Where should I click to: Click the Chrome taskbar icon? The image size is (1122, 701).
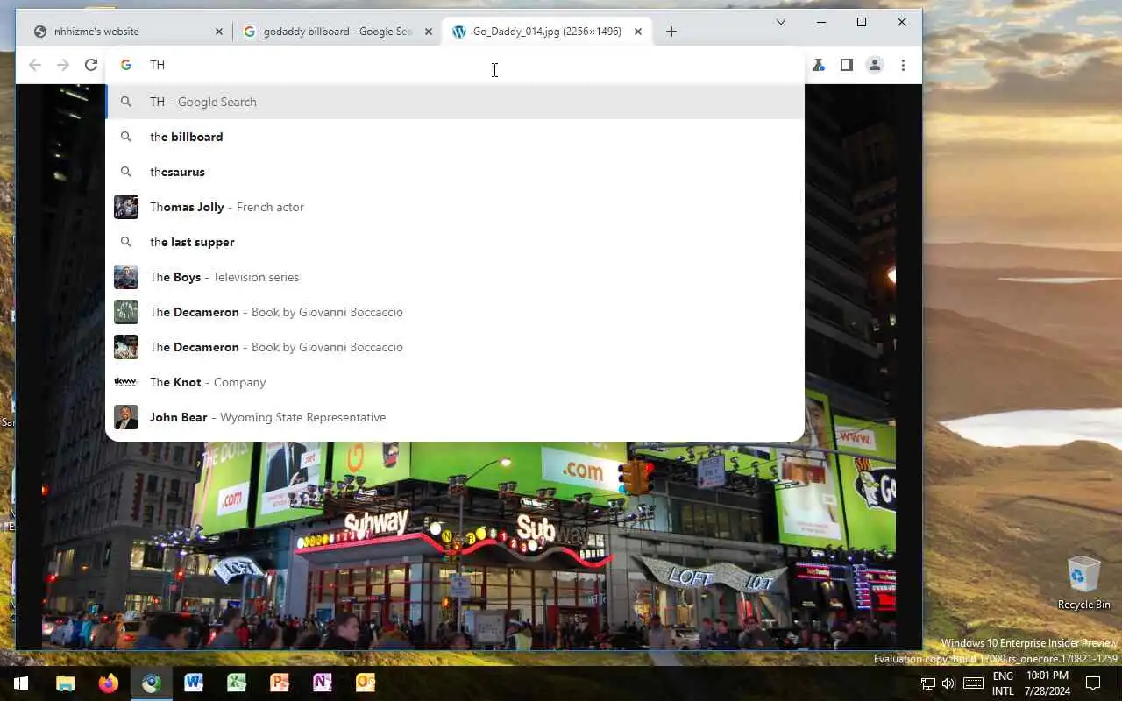[152, 683]
